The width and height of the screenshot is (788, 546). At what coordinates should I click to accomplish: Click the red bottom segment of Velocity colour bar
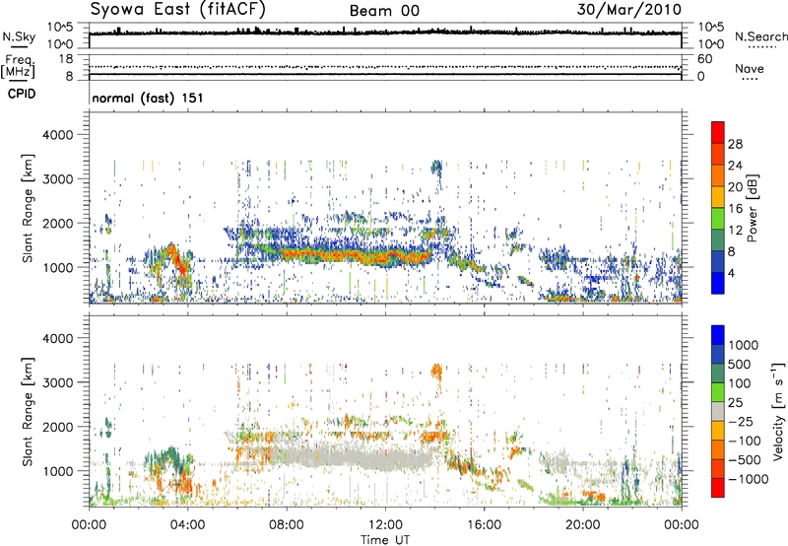[x=718, y=488]
